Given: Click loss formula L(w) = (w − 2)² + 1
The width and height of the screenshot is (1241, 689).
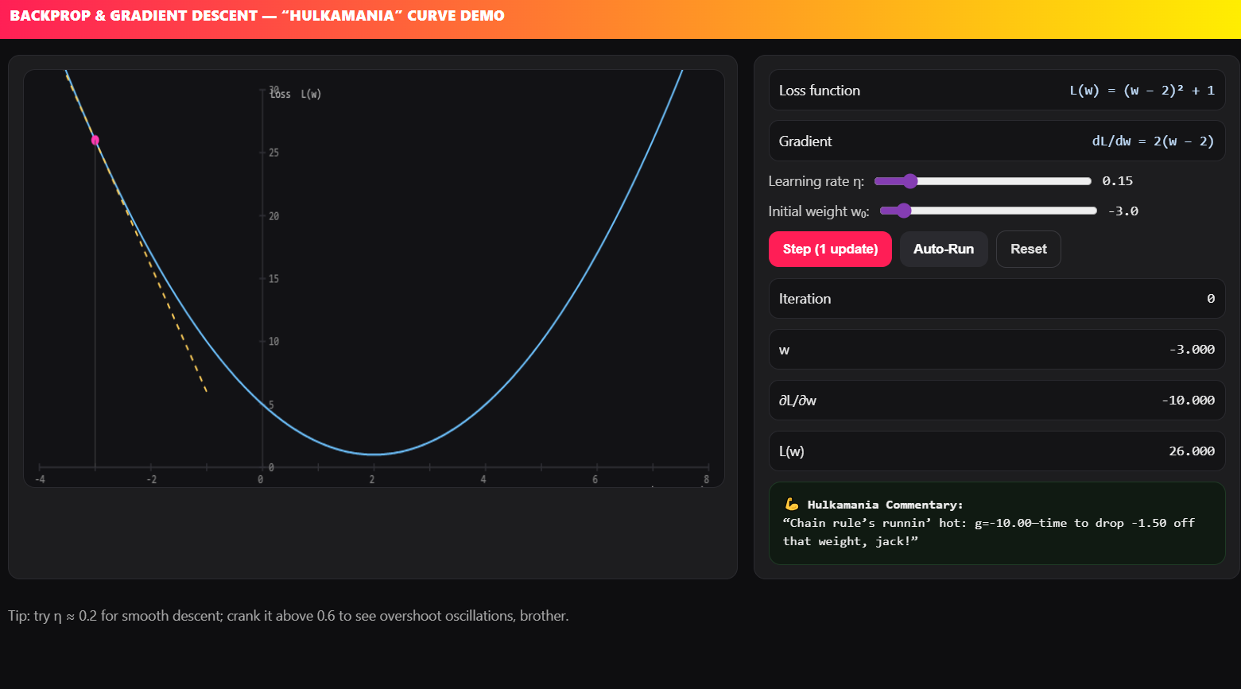Looking at the screenshot, I should pyautogui.click(x=1142, y=91).
